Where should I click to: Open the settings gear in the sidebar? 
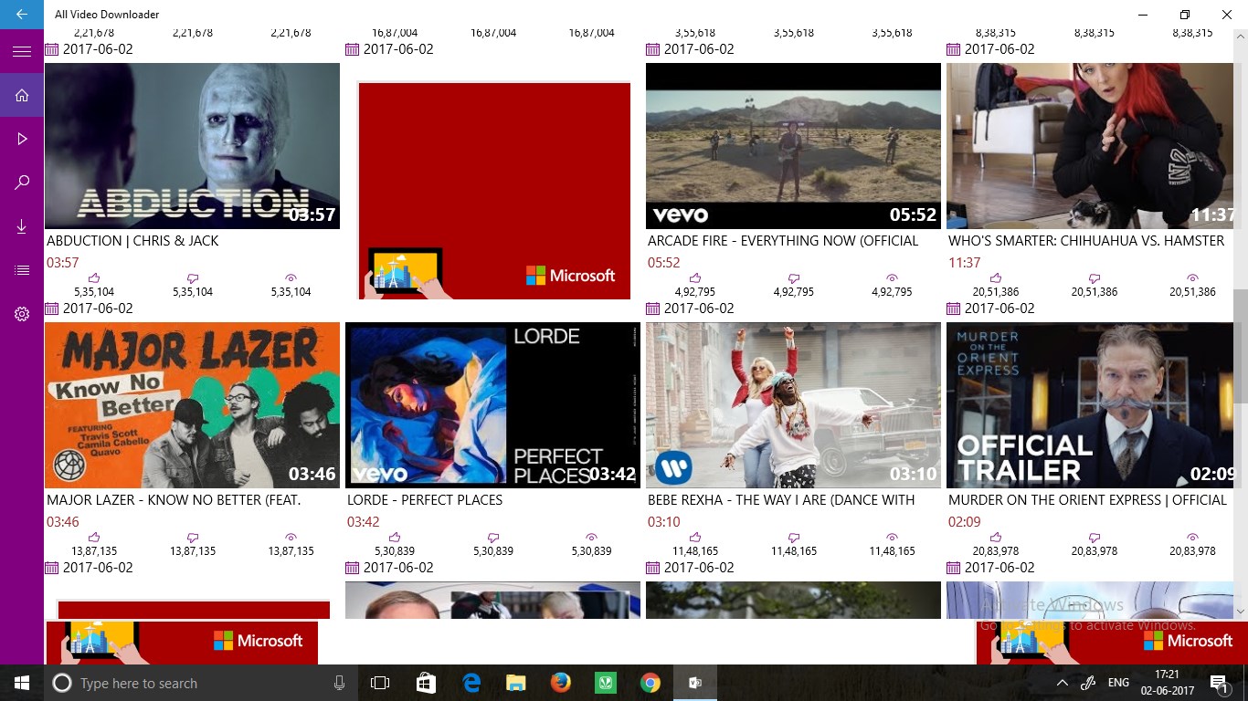[22, 314]
